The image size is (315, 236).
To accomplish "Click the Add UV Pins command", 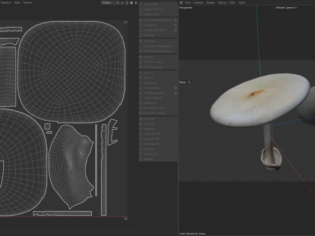I will click(158, 4).
